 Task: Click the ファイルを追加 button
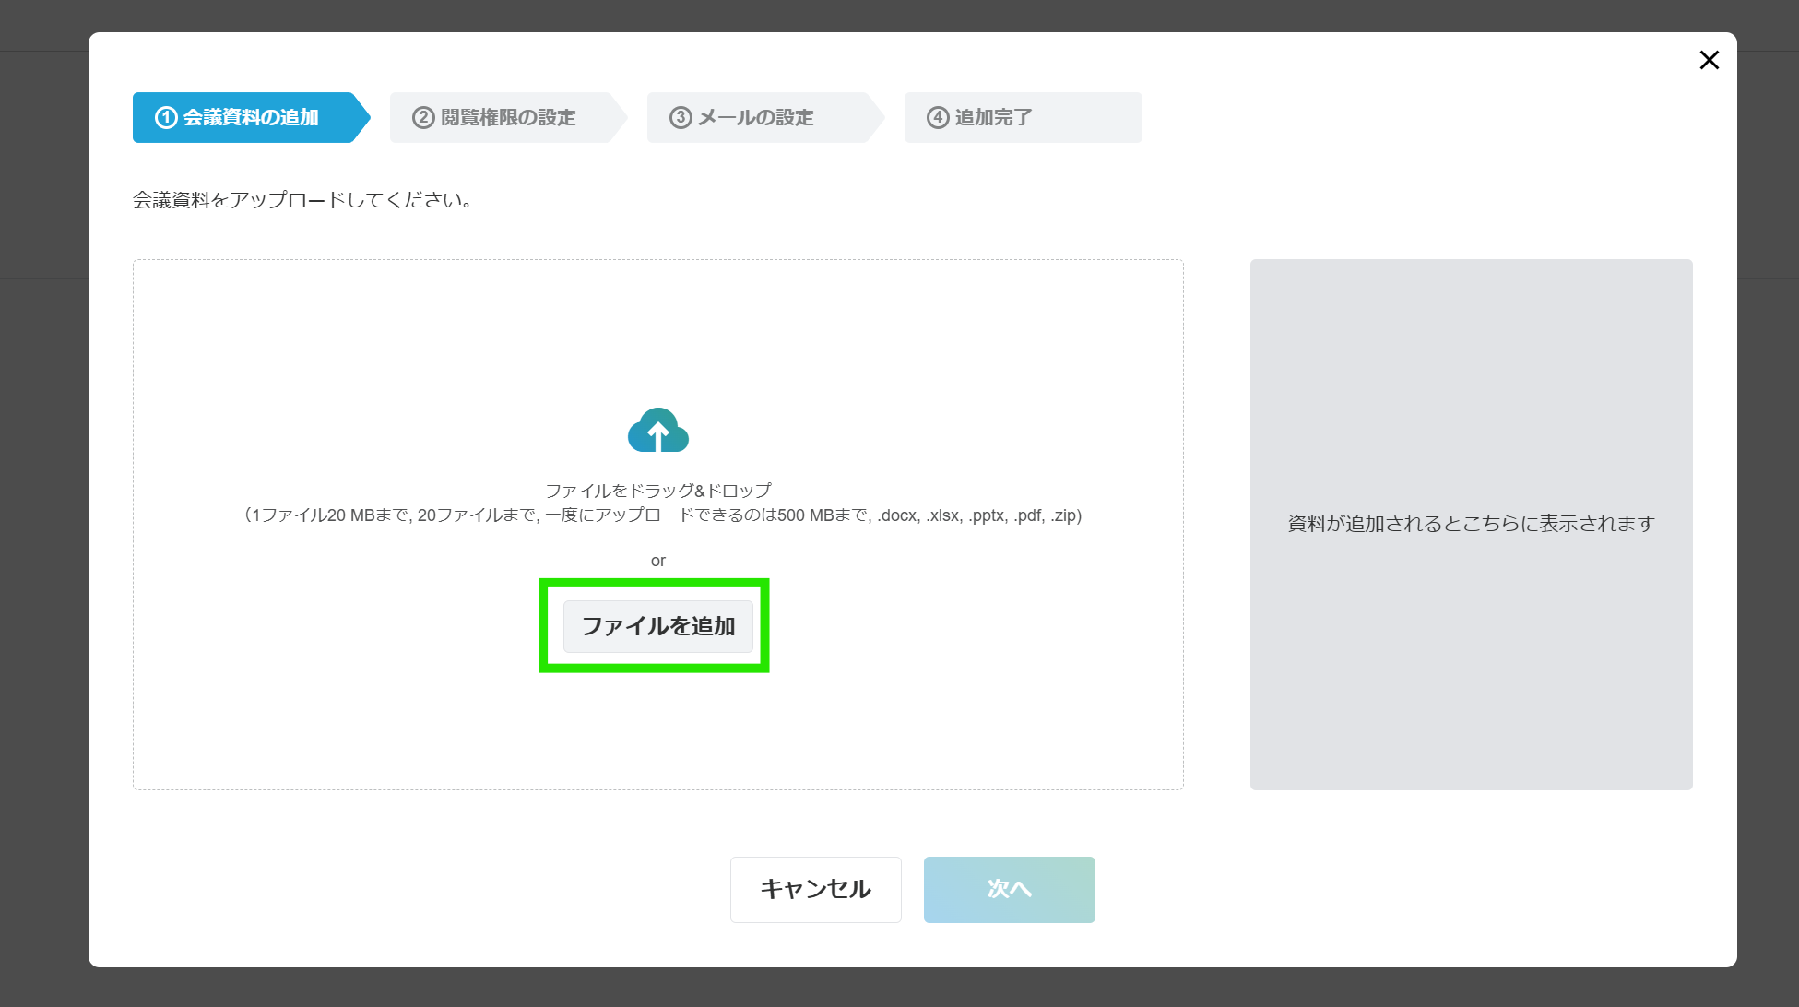click(x=657, y=626)
